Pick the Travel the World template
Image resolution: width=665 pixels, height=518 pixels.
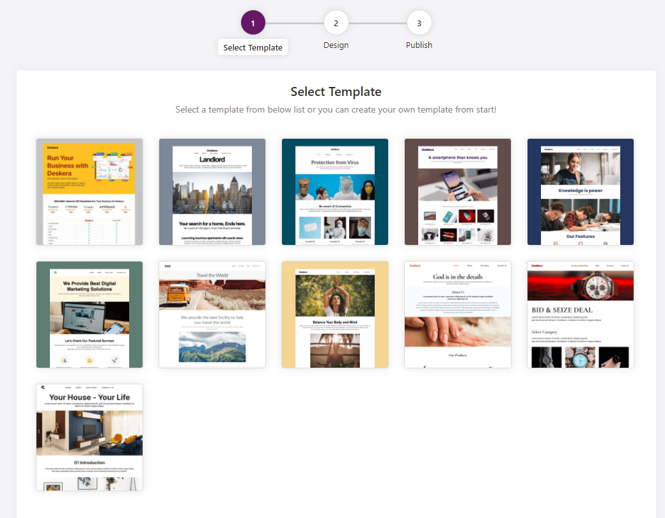click(212, 315)
